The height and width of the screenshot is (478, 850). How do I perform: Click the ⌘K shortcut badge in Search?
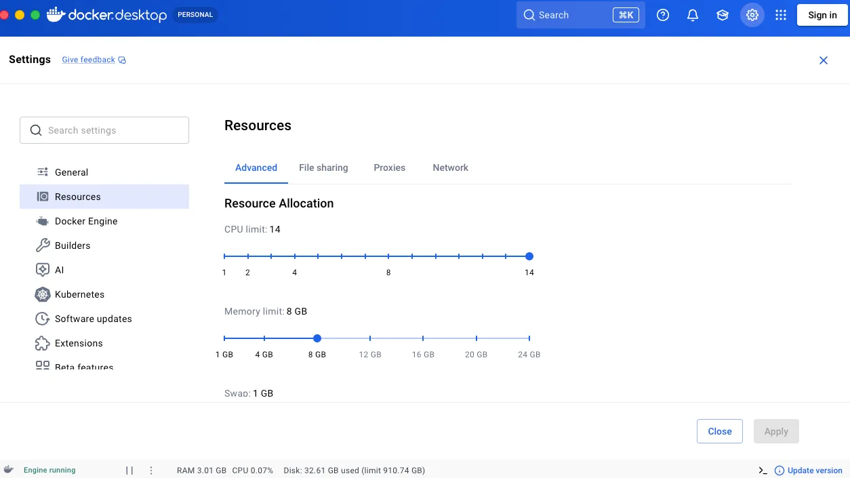click(626, 15)
